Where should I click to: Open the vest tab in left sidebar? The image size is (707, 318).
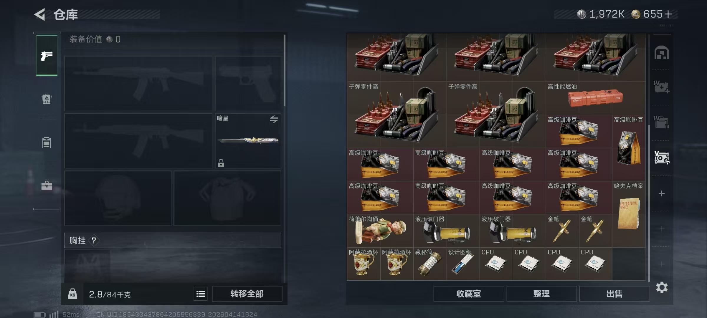(47, 143)
